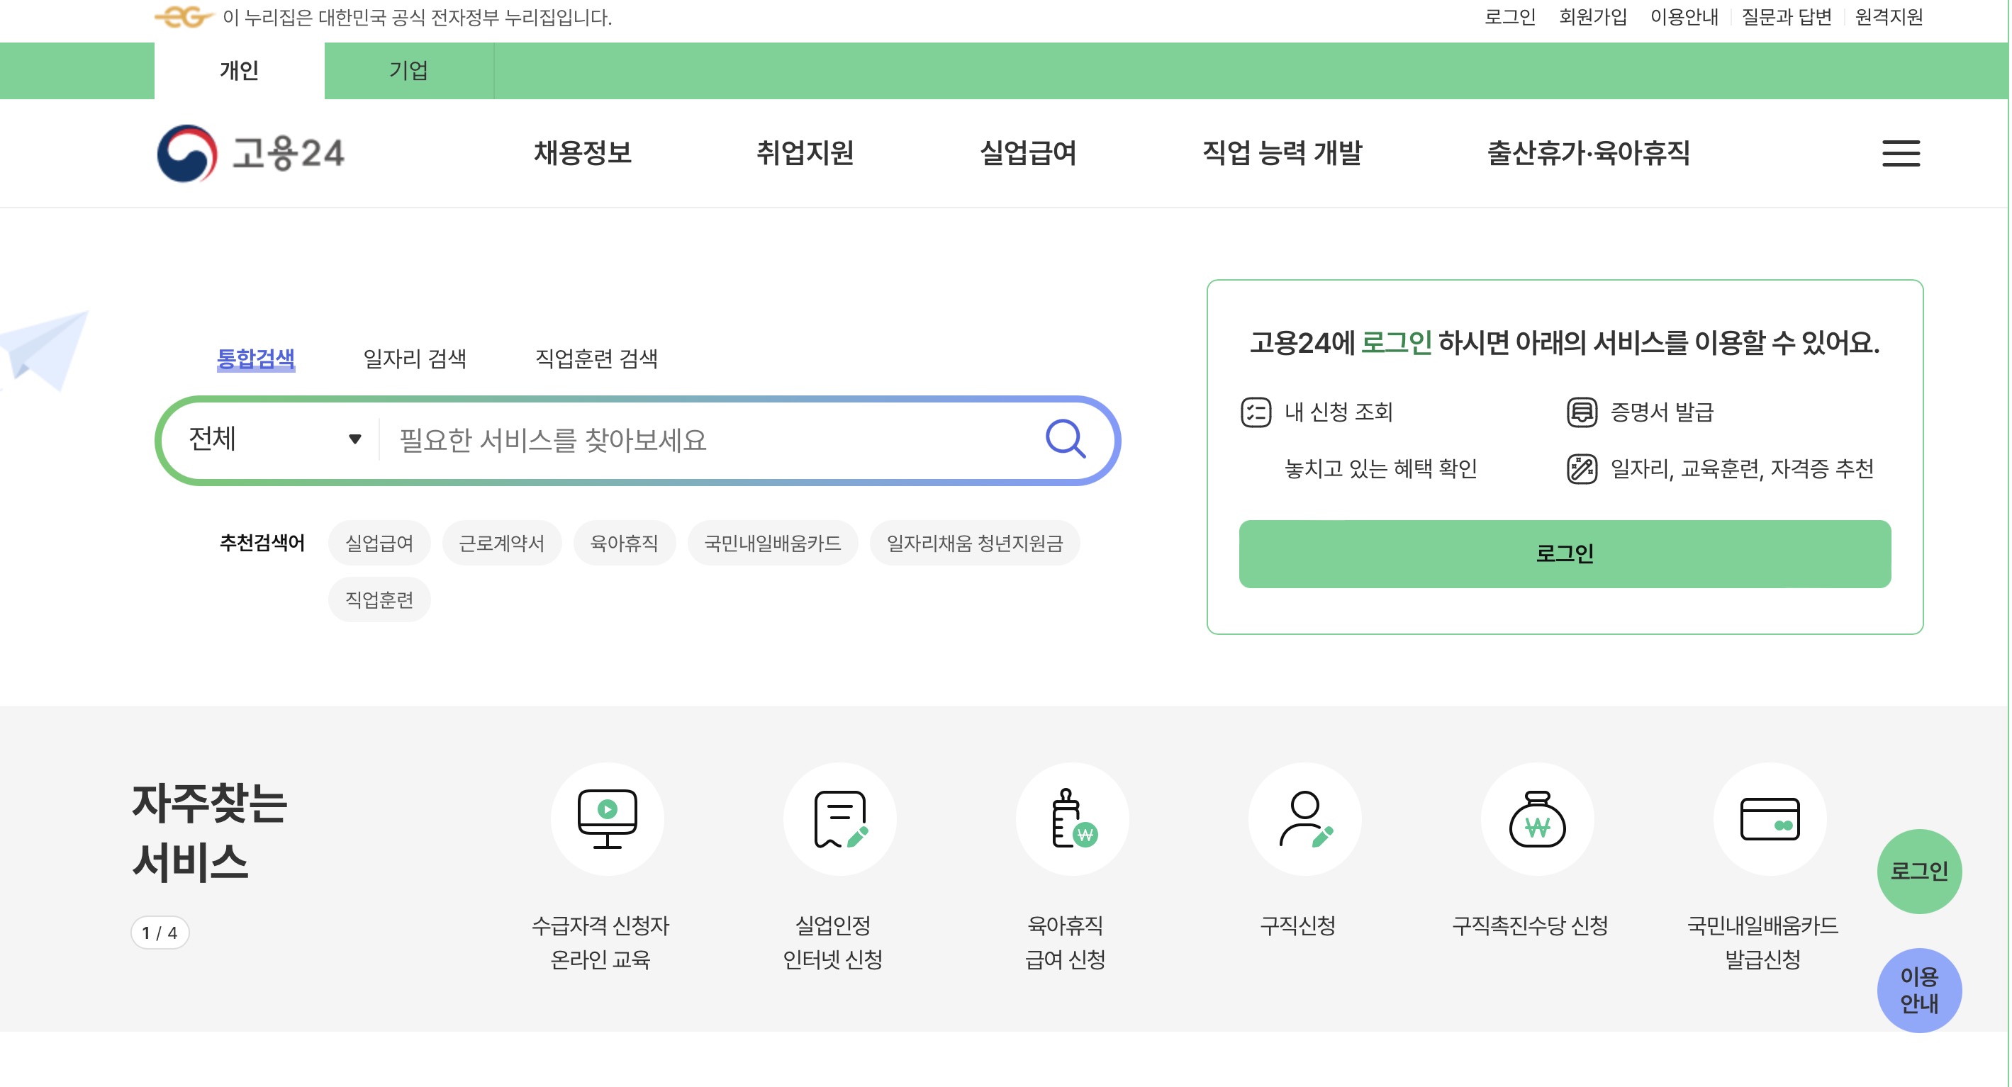Click the magnifying glass search icon
This screenshot has width=2012, height=1087.
coord(1066,439)
